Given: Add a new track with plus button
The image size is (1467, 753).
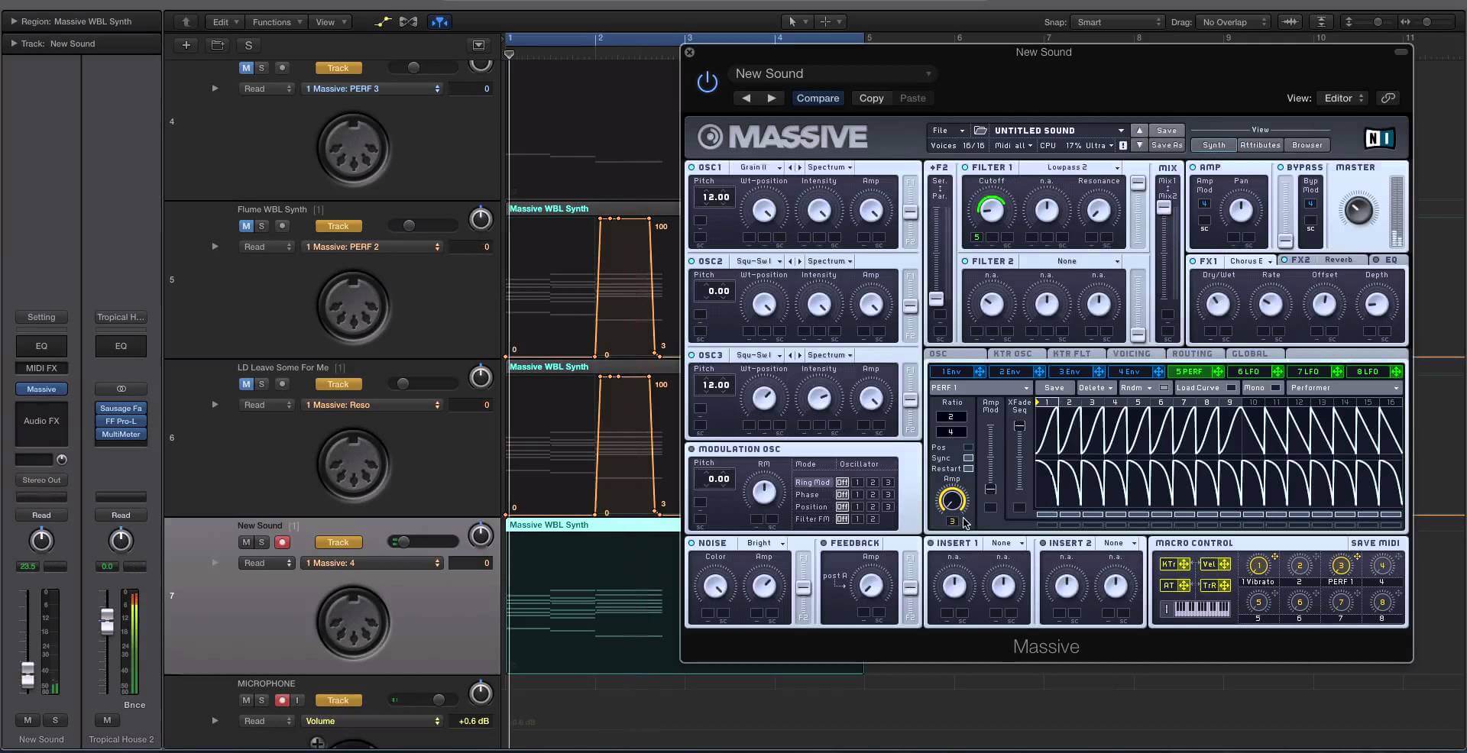Looking at the screenshot, I should 186,45.
